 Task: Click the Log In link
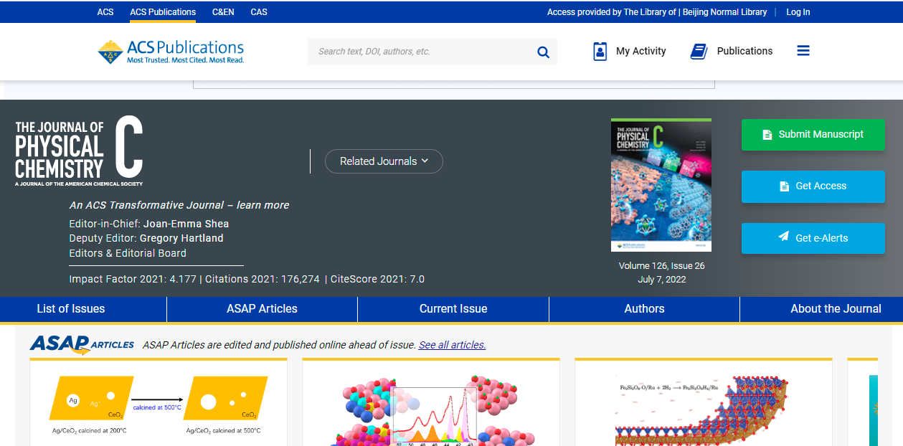click(x=798, y=12)
